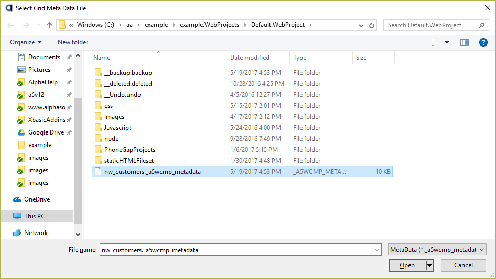Screen dimensions: 496x279
Task: Sort files by Date modified column
Action: point(250,58)
